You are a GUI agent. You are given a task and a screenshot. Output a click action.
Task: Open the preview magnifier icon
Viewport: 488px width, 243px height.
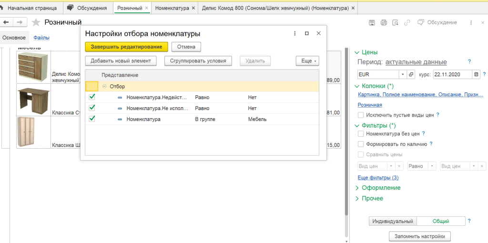[x=395, y=22]
